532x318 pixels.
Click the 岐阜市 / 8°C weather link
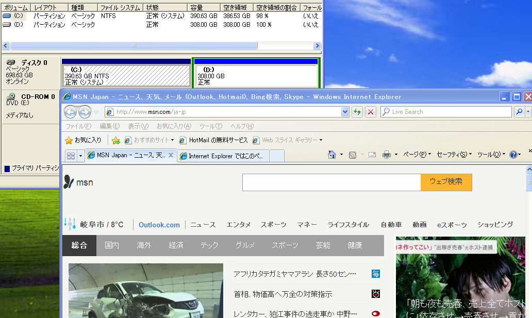(x=102, y=225)
